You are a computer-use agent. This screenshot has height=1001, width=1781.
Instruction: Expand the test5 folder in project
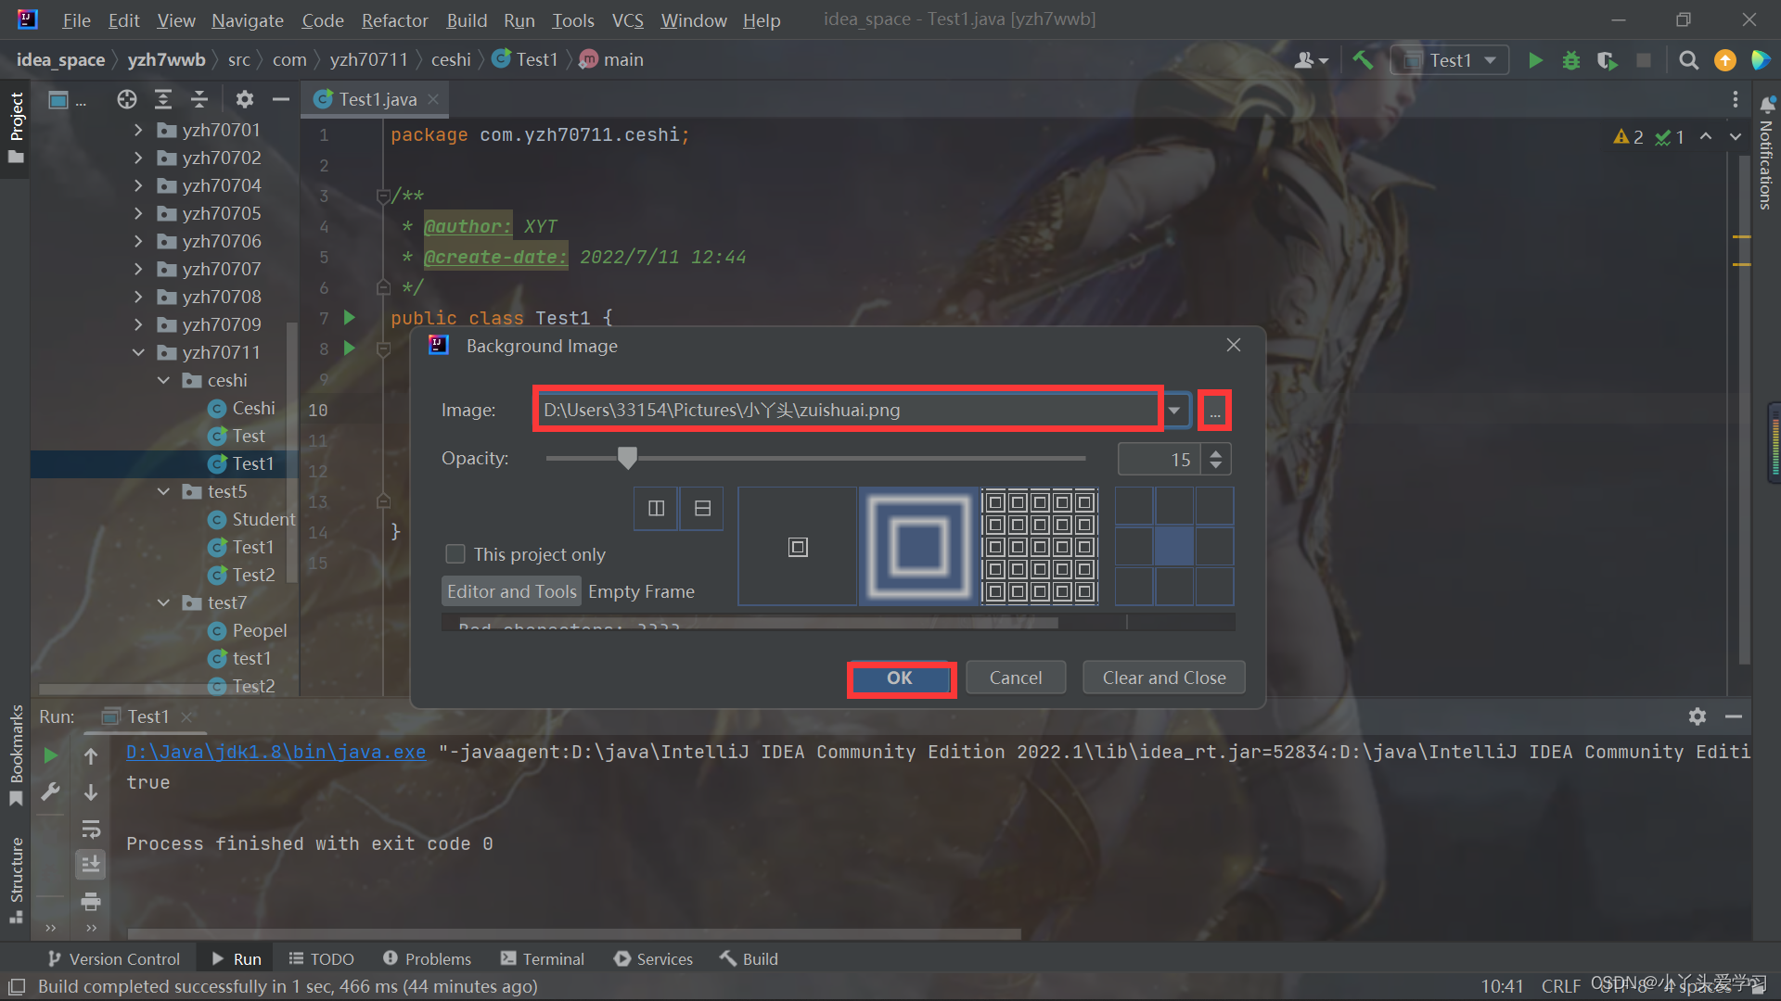[x=164, y=490]
